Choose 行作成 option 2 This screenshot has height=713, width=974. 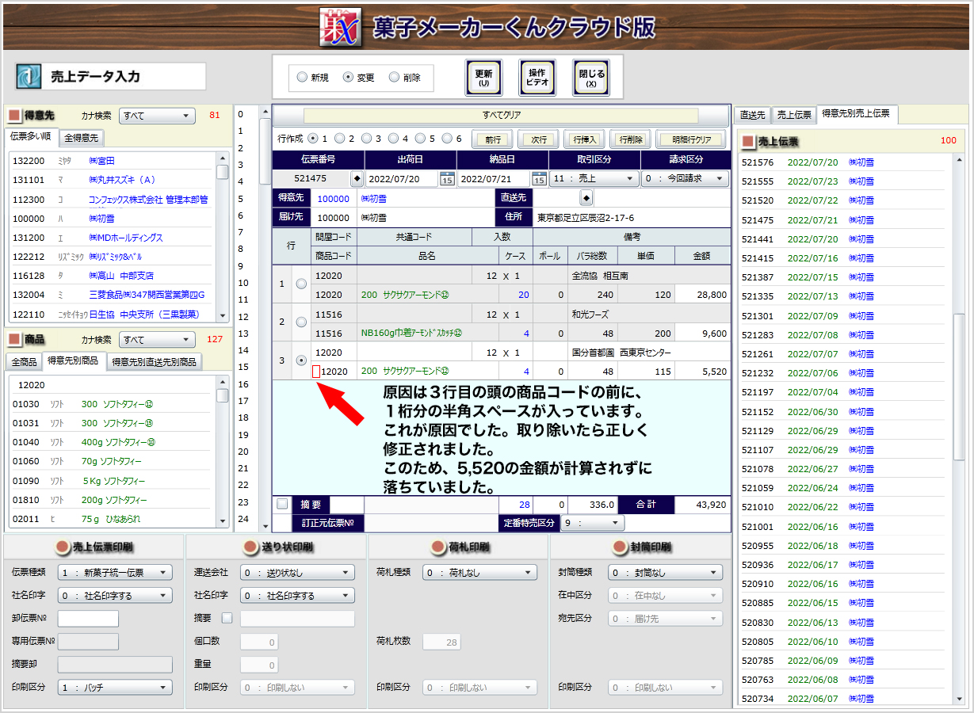pos(339,138)
